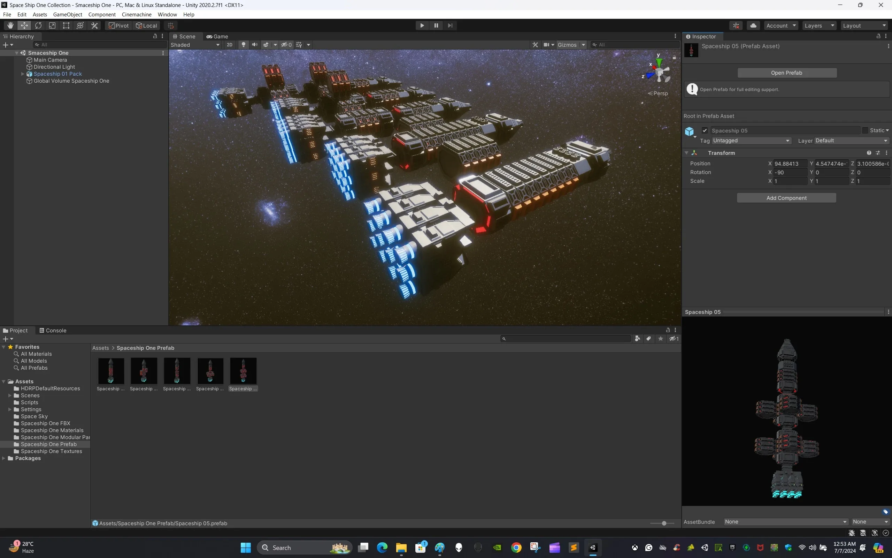Click the Open Prefab button

click(x=786, y=72)
